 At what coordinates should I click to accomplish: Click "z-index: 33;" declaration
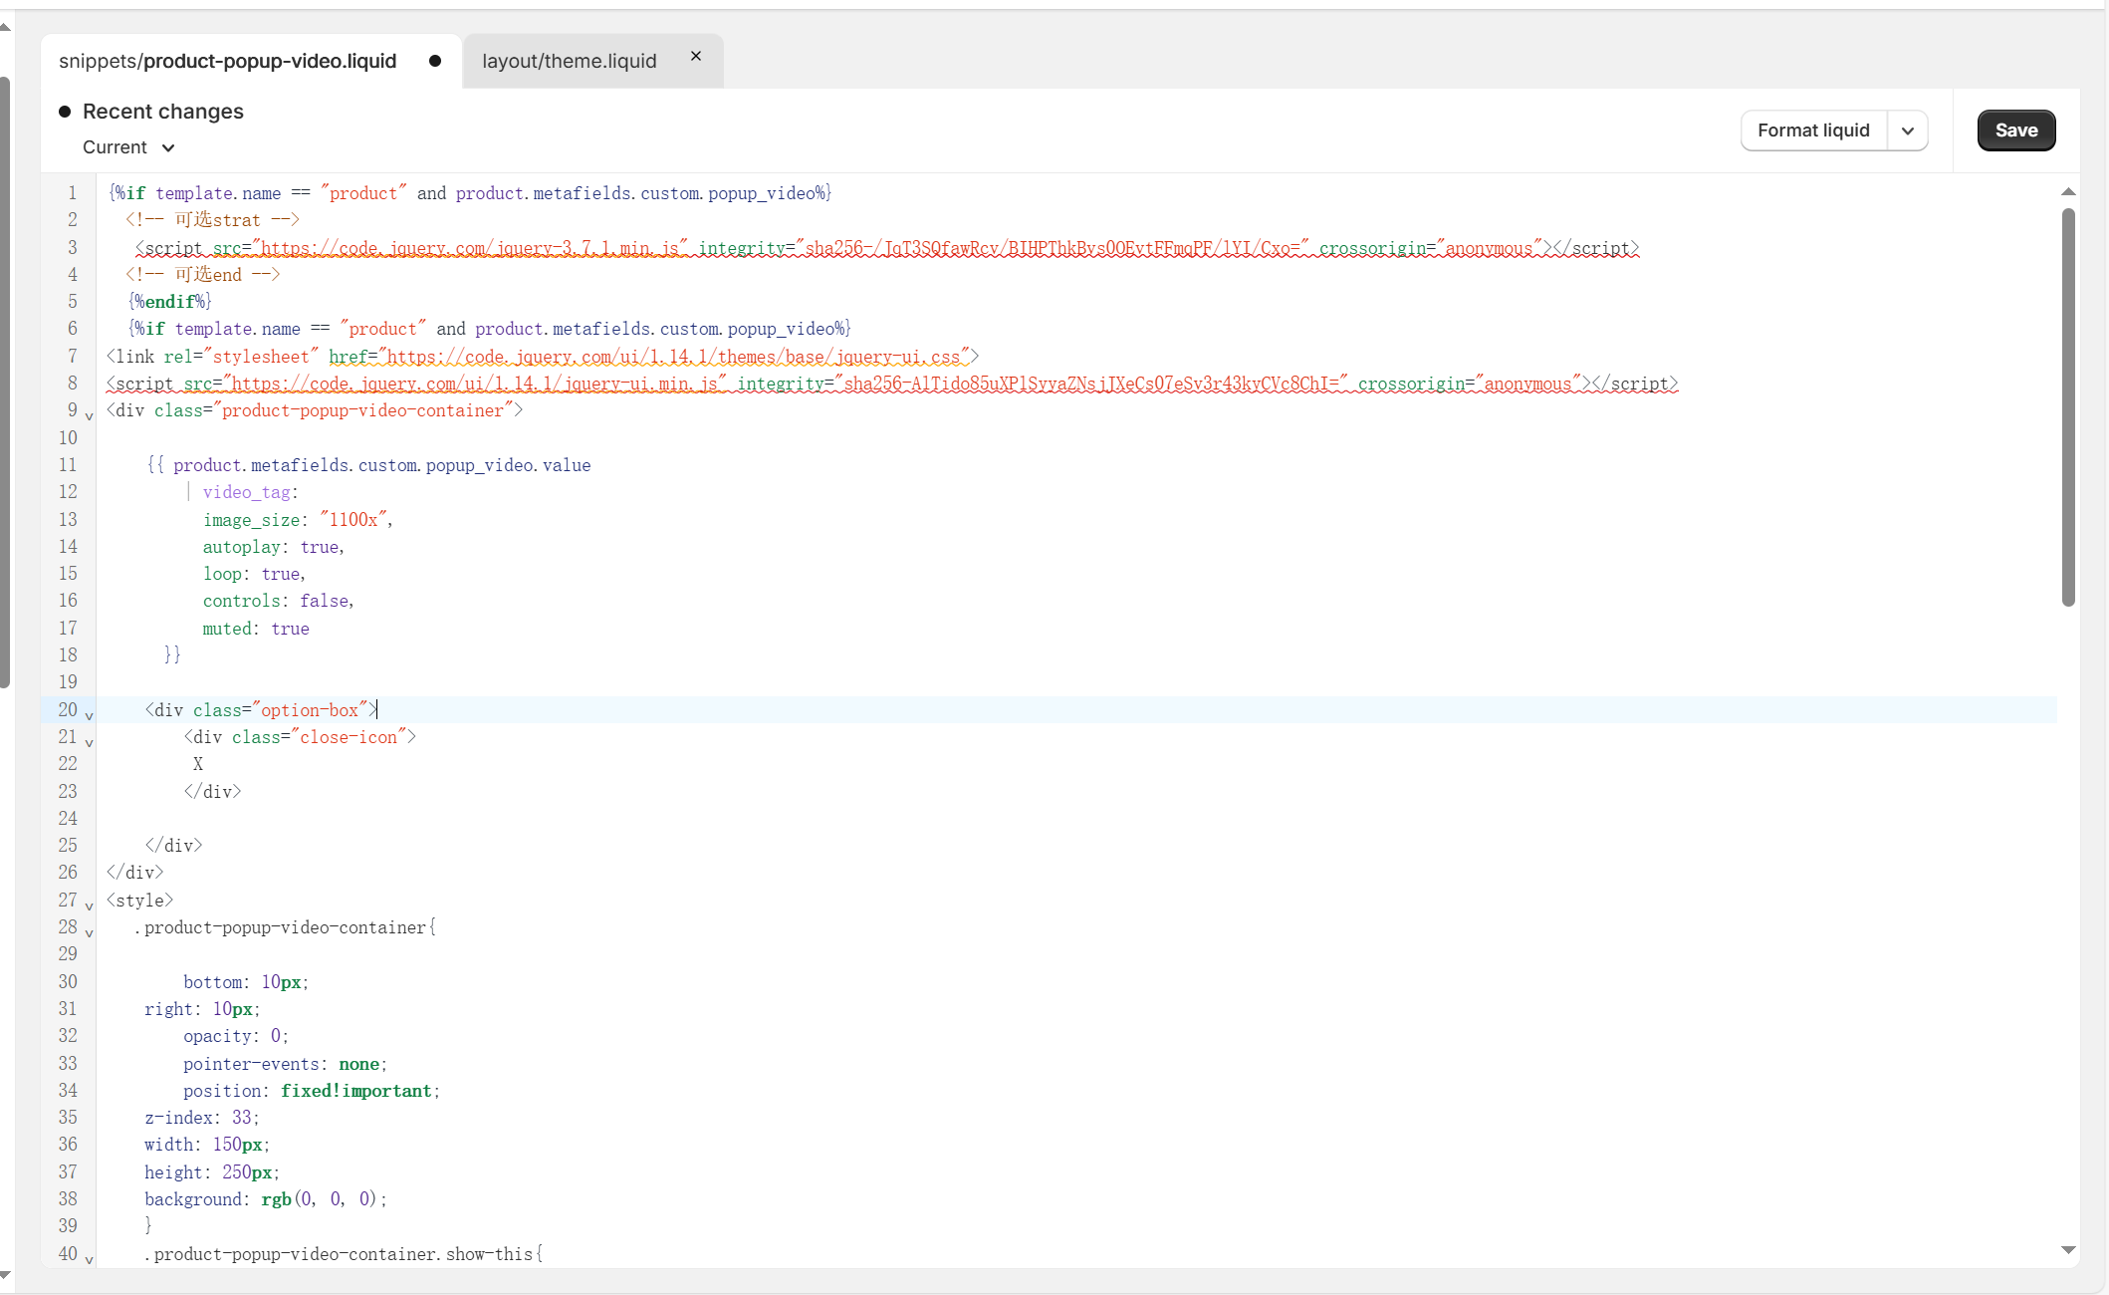pyautogui.click(x=202, y=1118)
